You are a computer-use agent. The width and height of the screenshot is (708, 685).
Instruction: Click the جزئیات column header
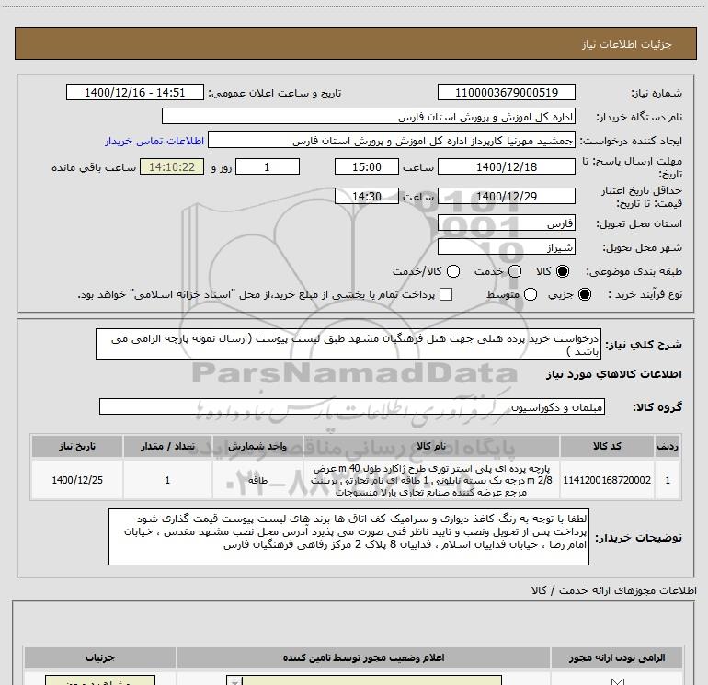click(x=100, y=658)
